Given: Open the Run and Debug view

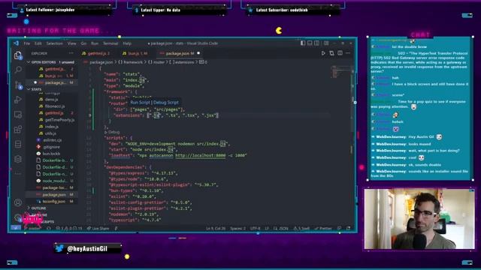Looking at the screenshot, I should click(18, 100).
